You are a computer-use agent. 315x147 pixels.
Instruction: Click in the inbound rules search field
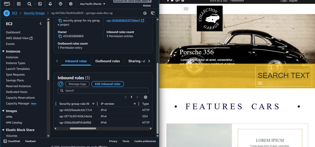click(103, 91)
